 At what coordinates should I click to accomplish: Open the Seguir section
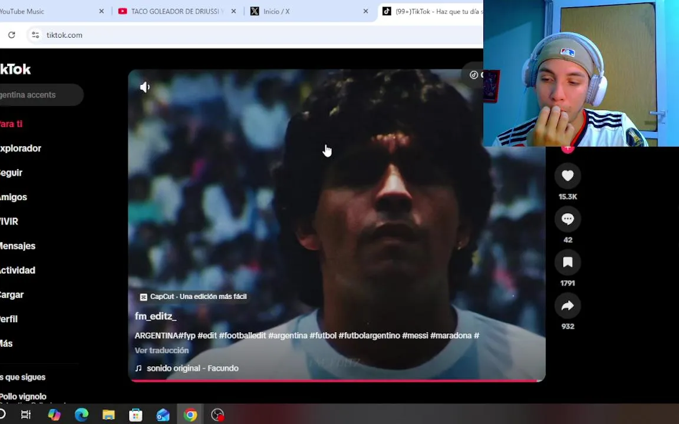[x=11, y=173]
